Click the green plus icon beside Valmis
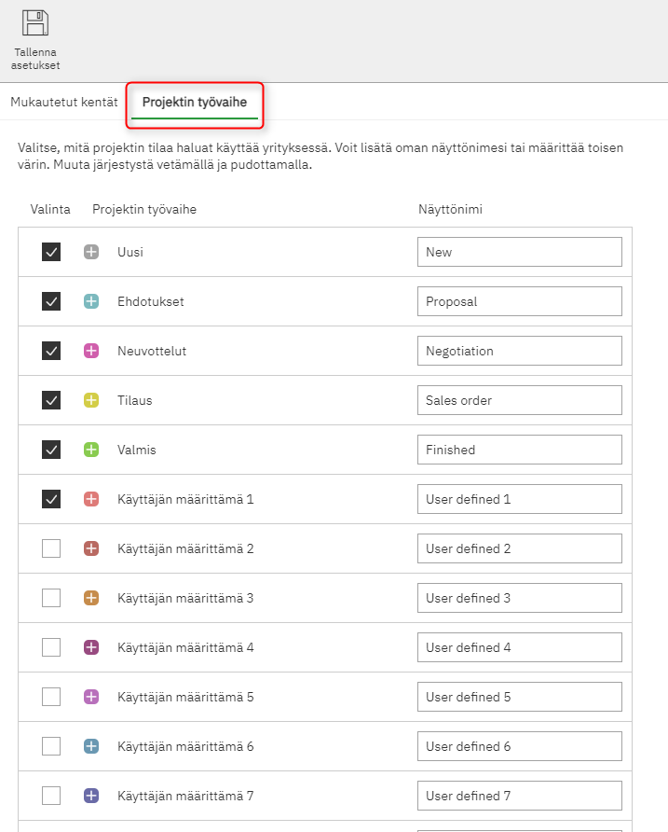Screen dimensions: 668x832 [x=91, y=450]
